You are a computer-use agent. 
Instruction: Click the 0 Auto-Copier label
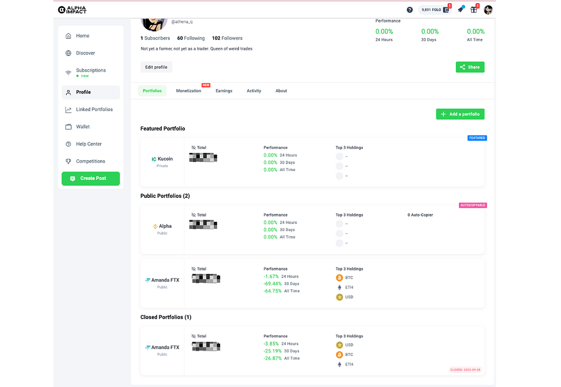tap(420, 215)
